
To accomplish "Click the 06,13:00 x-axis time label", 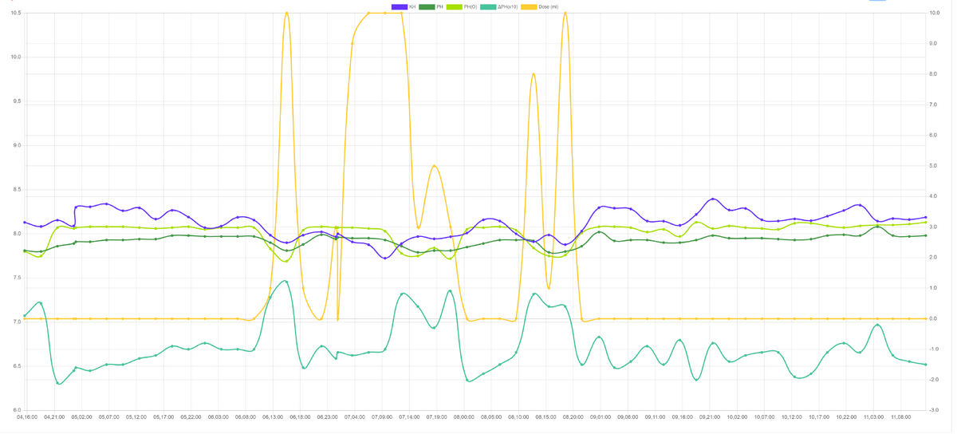I will pos(273,416).
